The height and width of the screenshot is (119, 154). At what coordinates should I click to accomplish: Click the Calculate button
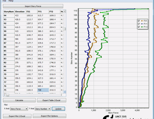pos(19,100)
